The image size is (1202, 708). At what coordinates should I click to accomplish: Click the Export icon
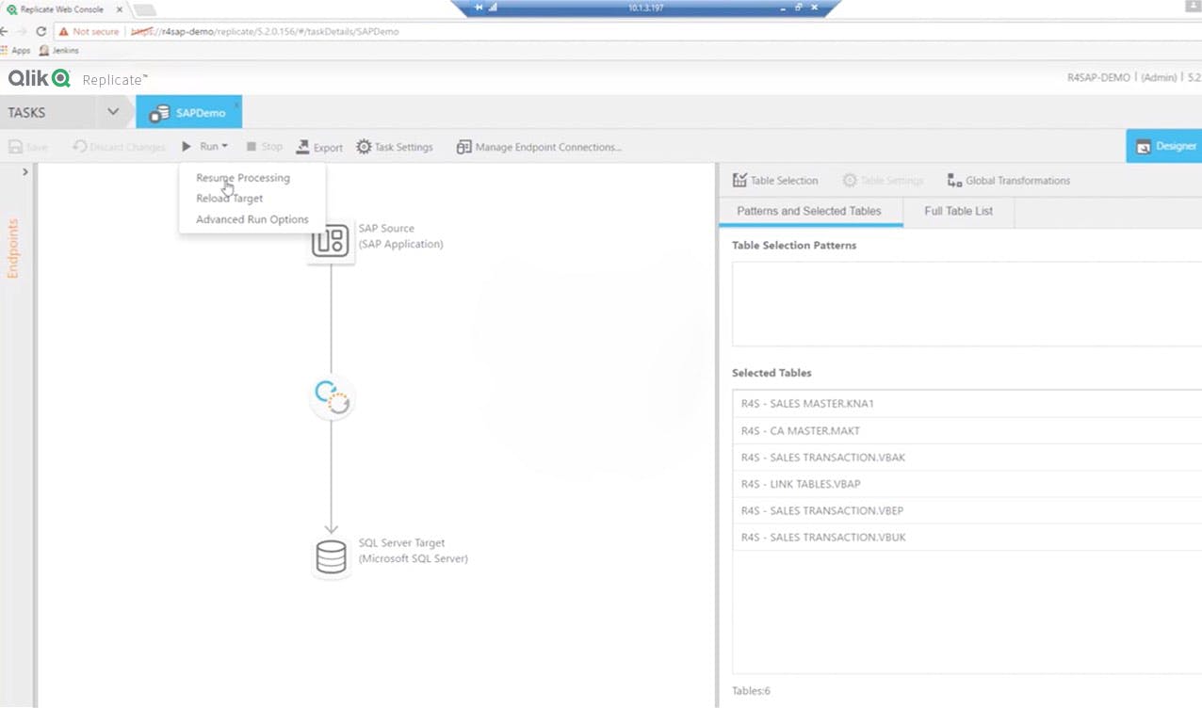[x=302, y=147]
